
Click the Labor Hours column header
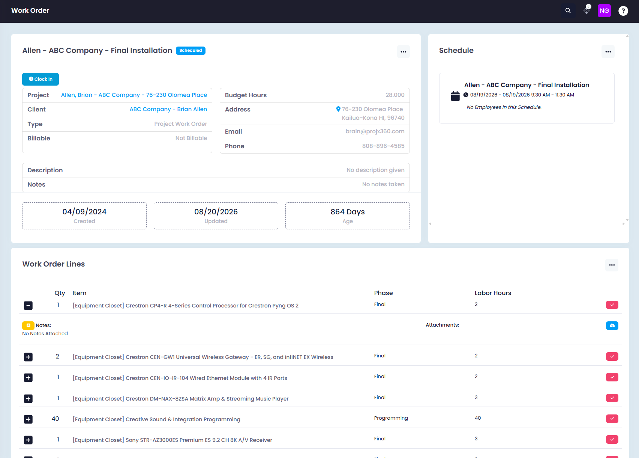click(x=493, y=293)
